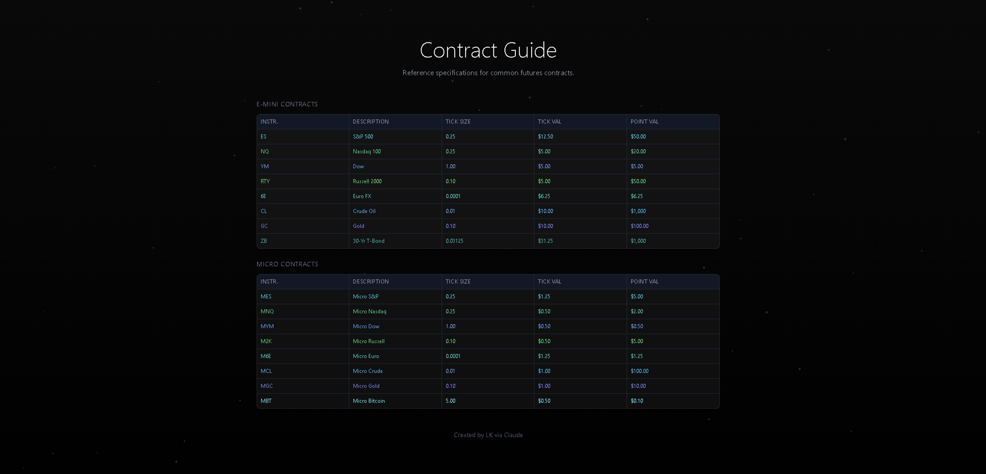
Task: Click the E-MINI CONTRACTS section heading
Action: pos(287,104)
